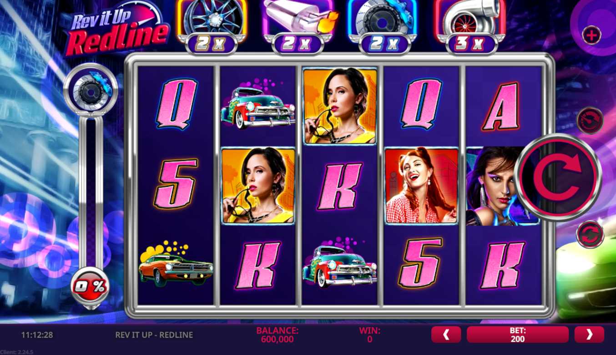Select the exhaust muffler 2x multiplier icon
Image resolution: width=616 pixels, height=355 pixels.
tap(298, 26)
